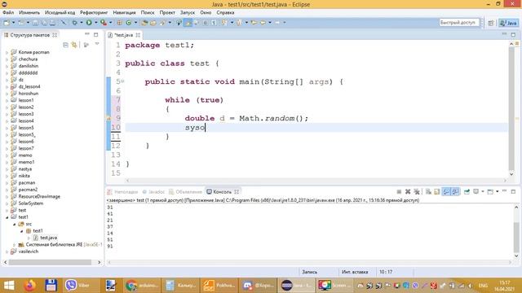The image size is (522, 293).
Task: Toggle Show Console When Standard Error Changes
Action: [x=455, y=192]
